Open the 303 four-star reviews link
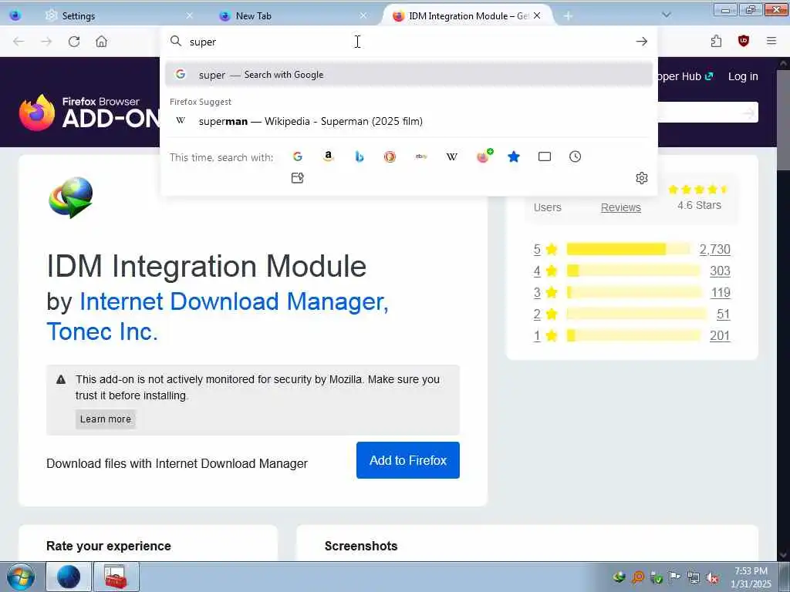Screen dimensions: 790x592 coord(720,271)
